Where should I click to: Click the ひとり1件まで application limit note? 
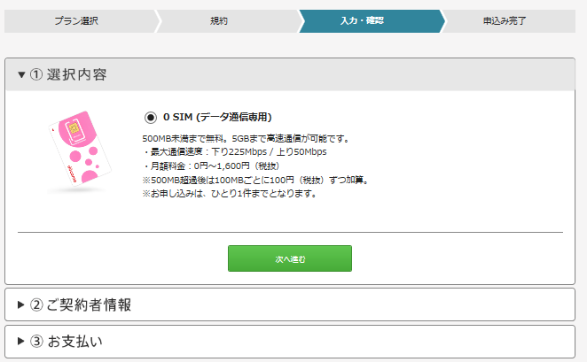pos(229,193)
